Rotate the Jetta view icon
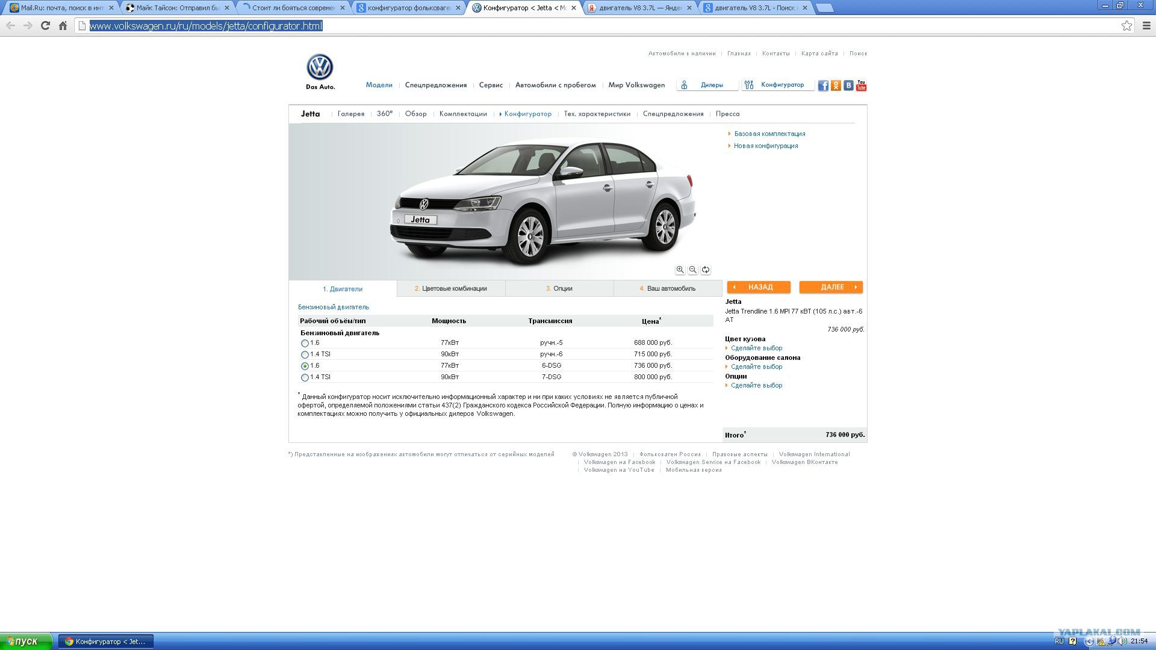The image size is (1156, 650). (706, 270)
